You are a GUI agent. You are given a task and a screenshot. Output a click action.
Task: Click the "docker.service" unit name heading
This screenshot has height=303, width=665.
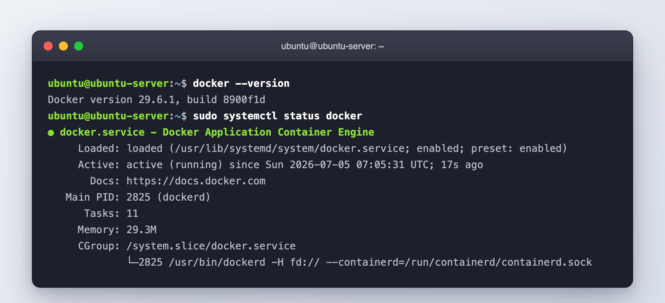click(102, 132)
